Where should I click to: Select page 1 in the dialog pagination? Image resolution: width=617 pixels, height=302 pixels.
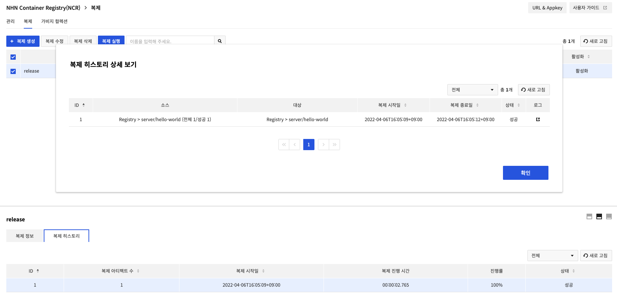click(309, 145)
